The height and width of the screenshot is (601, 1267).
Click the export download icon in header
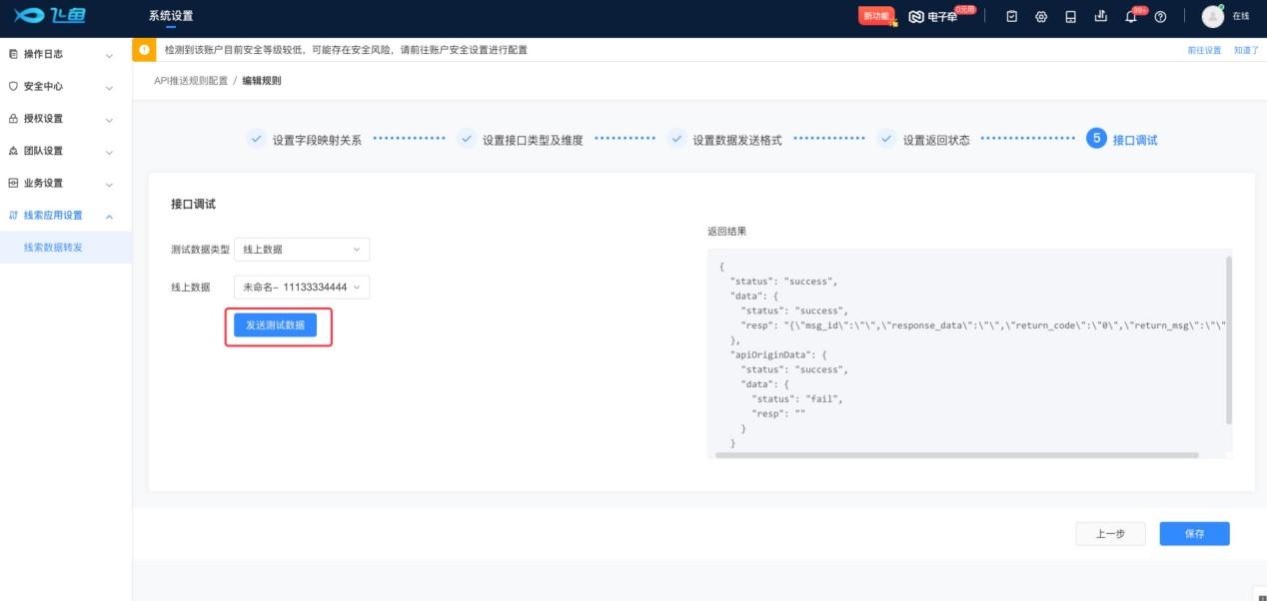(x=1101, y=16)
